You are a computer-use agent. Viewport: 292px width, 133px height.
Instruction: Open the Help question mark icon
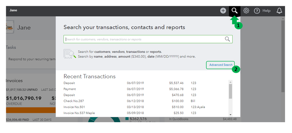tap(257, 11)
